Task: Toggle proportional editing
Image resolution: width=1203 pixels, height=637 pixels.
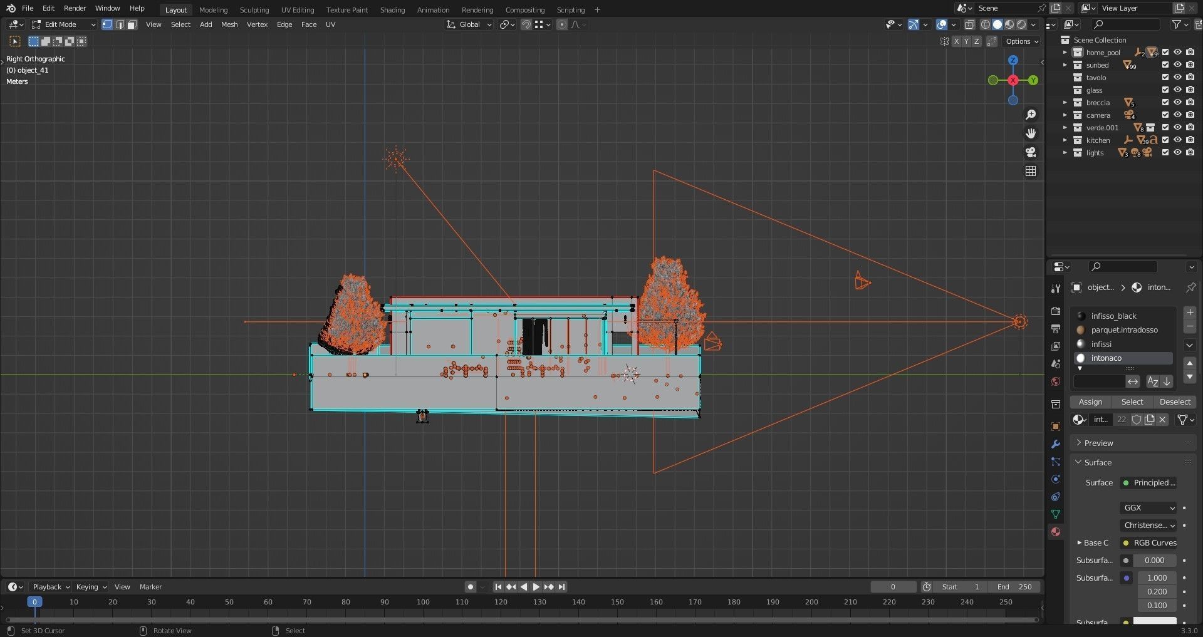Action: point(562,24)
